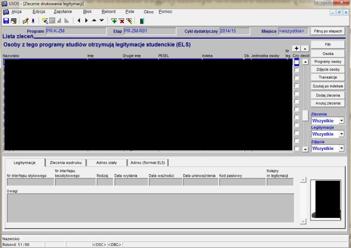Click the Data ważności field
351x248 pixels.
pos(165,182)
